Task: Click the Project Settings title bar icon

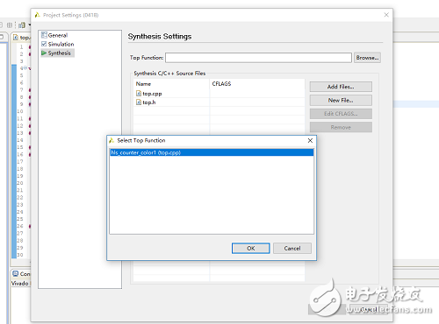Action: (37, 15)
